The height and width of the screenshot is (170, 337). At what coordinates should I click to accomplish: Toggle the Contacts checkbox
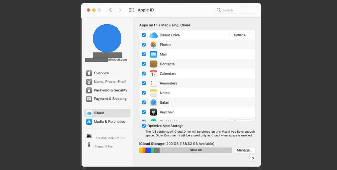144,64
